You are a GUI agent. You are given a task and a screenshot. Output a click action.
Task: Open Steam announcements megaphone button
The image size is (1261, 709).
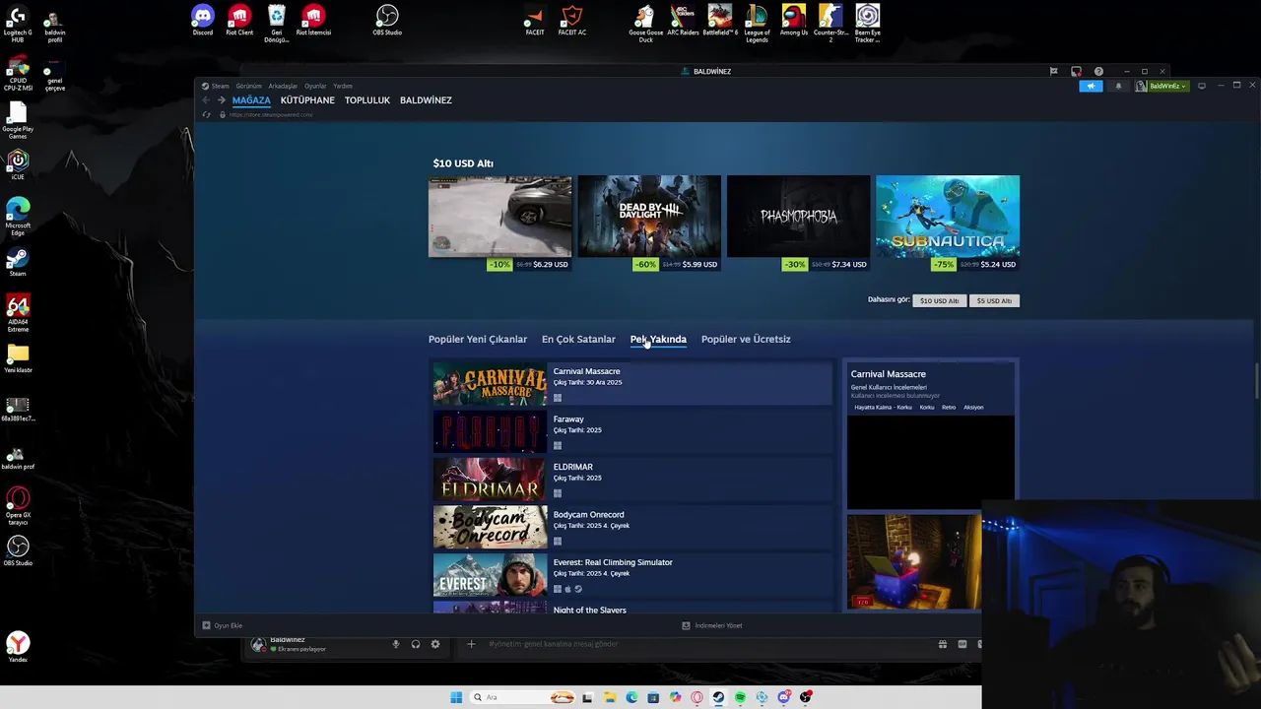[x=1091, y=86]
